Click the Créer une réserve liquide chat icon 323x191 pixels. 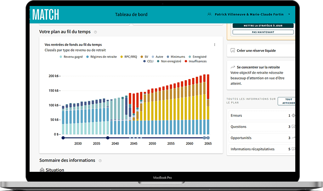point(233,50)
